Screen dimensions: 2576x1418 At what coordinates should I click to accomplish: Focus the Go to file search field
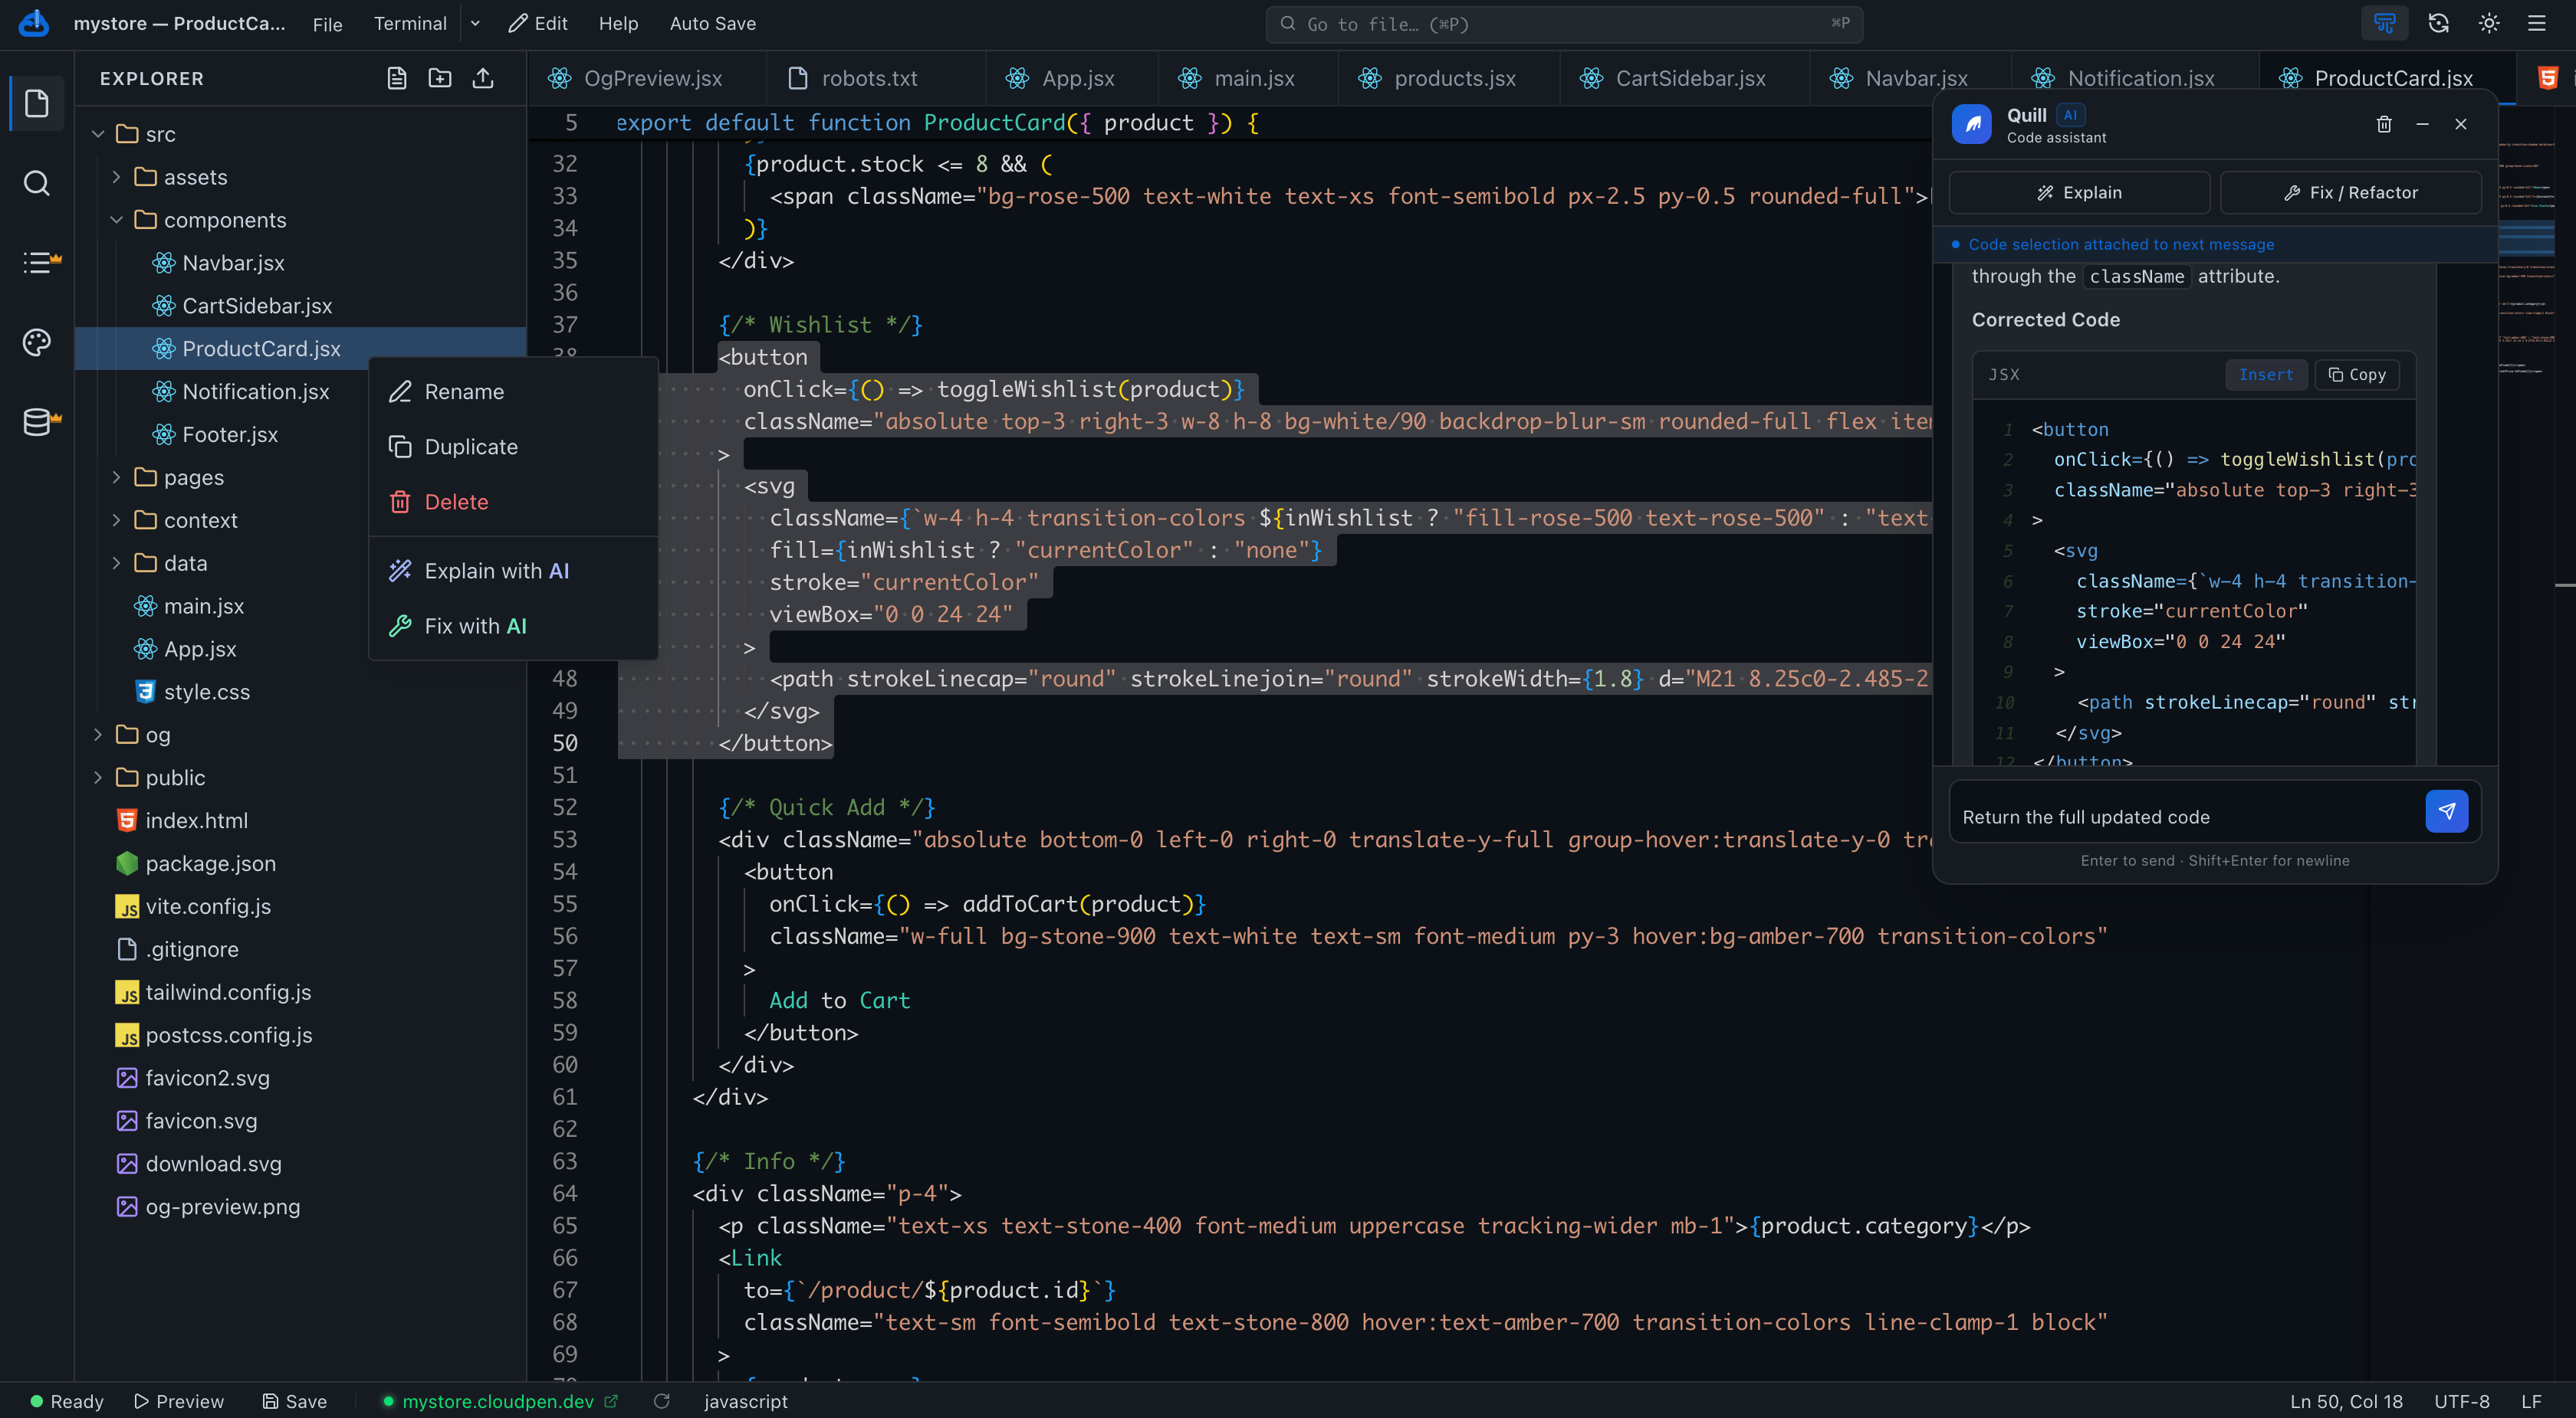(1564, 24)
